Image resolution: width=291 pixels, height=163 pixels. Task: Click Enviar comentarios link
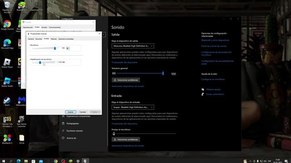coord(215,94)
